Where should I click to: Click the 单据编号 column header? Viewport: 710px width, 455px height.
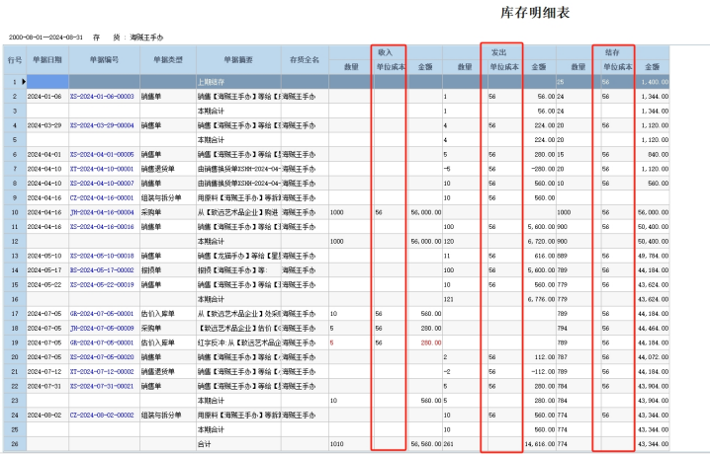(104, 59)
